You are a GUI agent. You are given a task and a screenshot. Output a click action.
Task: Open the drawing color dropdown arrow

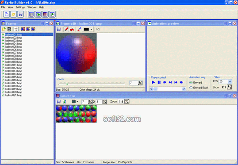pyautogui.click(x=91, y=30)
